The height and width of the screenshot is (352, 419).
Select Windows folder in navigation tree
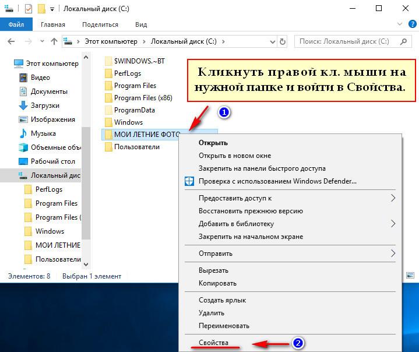coord(44,231)
